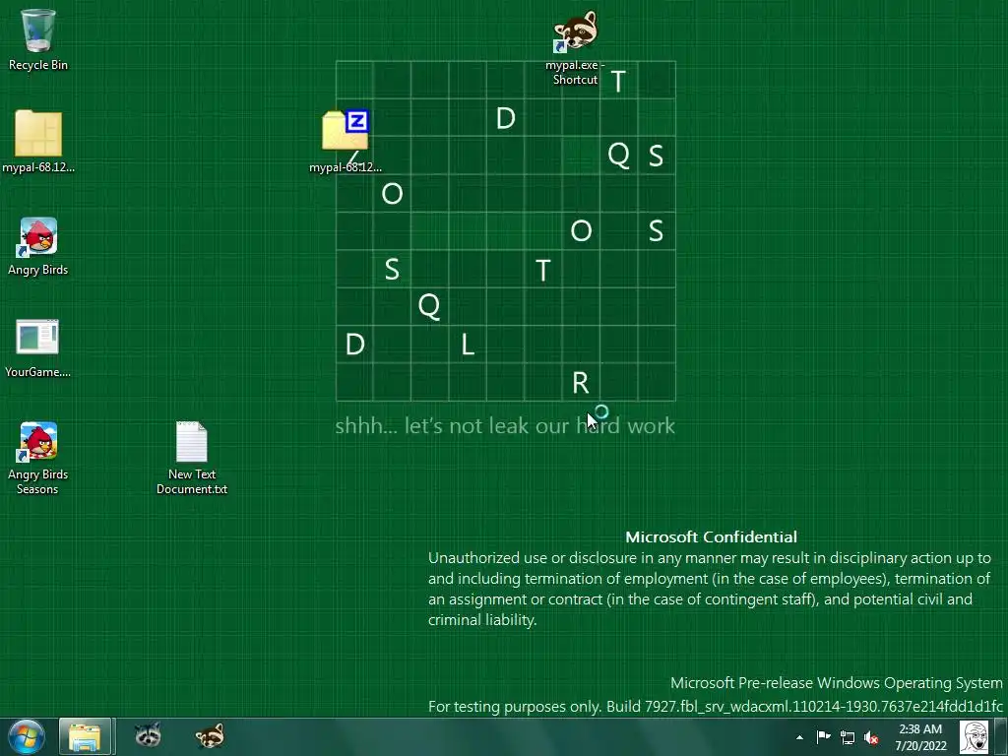Click the gray raccoon taskbar icon
Viewport: 1008px width, 756px height.
[x=149, y=735]
